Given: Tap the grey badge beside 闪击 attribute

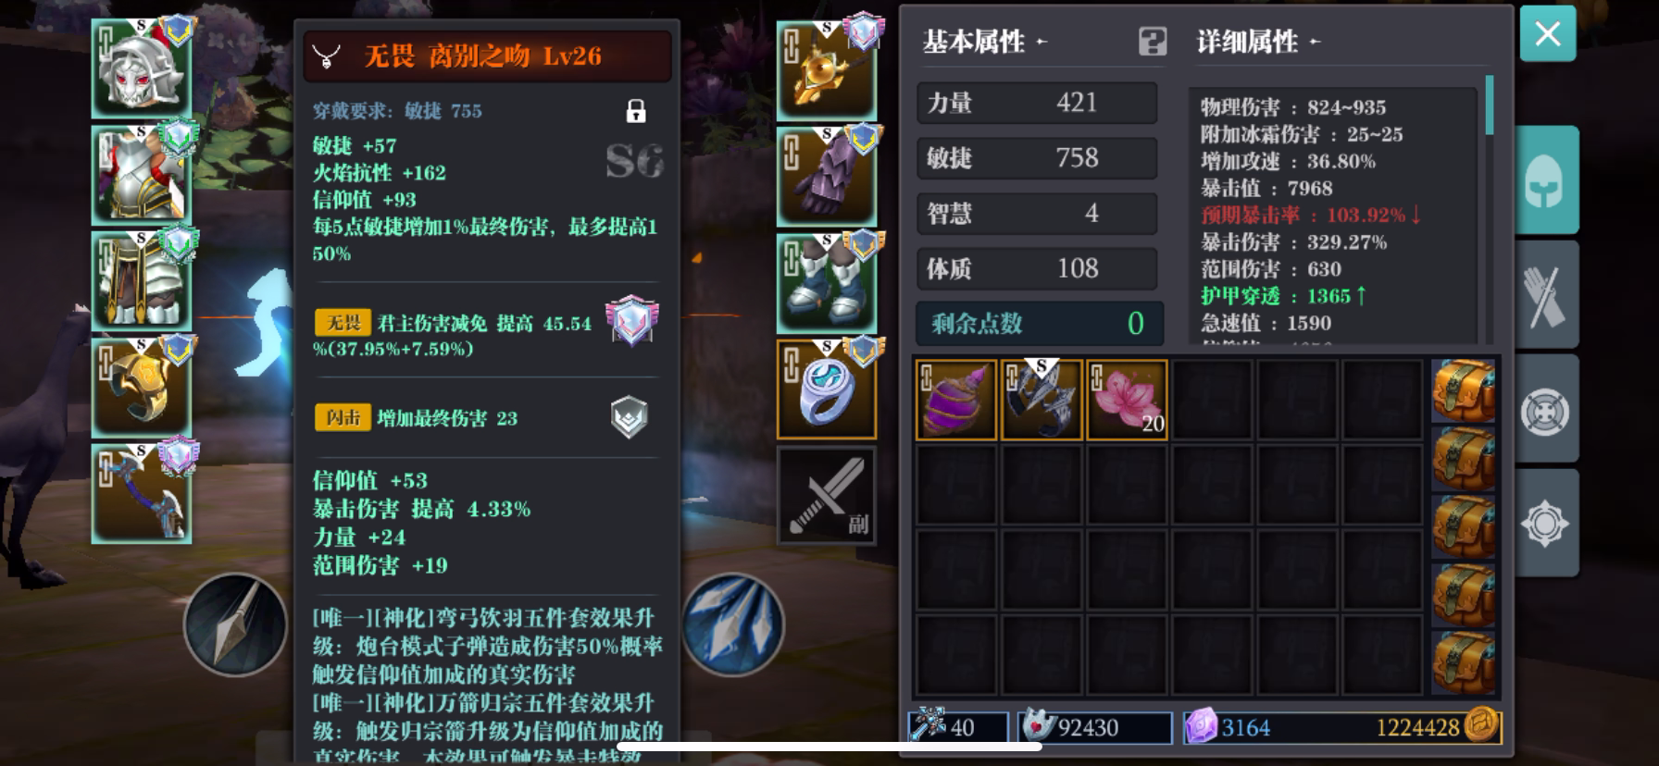Looking at the screenshot, I should click(629, 417).
